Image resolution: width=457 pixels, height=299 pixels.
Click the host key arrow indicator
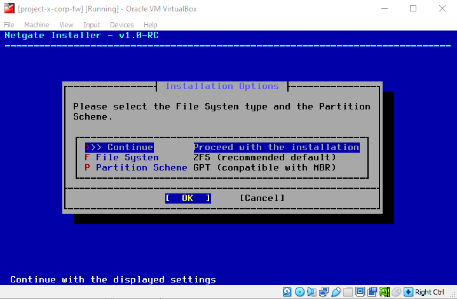tap(408, 292)
